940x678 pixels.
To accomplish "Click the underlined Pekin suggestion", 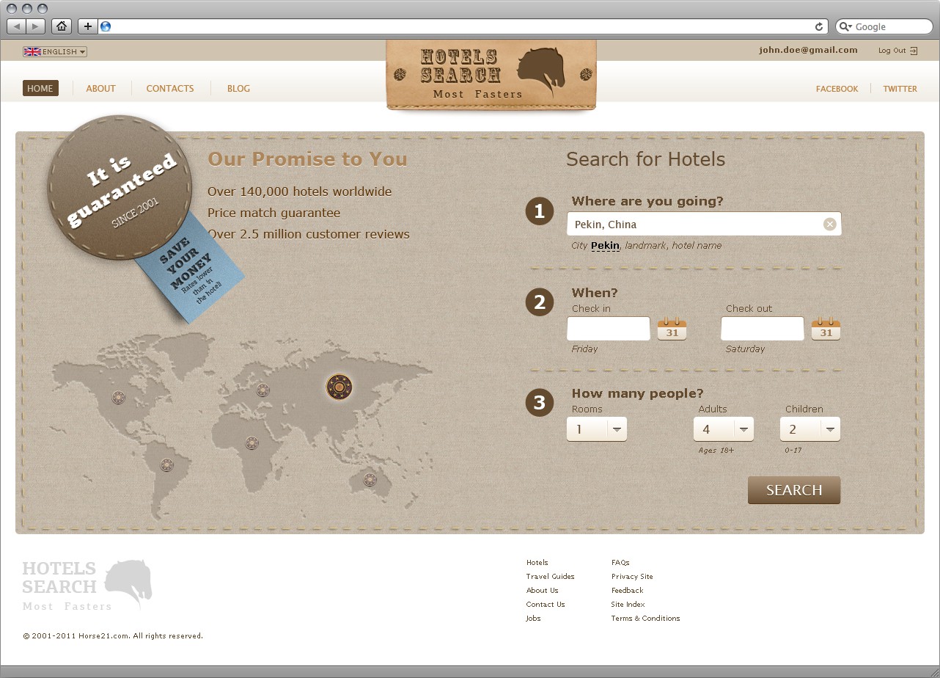I will (x=605, y=246).
